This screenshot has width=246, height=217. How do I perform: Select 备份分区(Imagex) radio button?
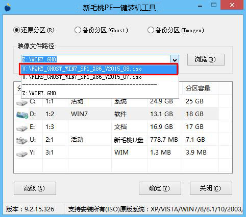pyautogui.click(x=151, y=30)
